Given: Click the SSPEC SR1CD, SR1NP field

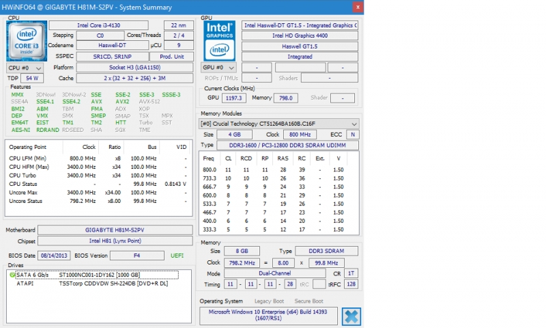Looking at the screenshot, I should pyautogui.click(x=113, y=57).
